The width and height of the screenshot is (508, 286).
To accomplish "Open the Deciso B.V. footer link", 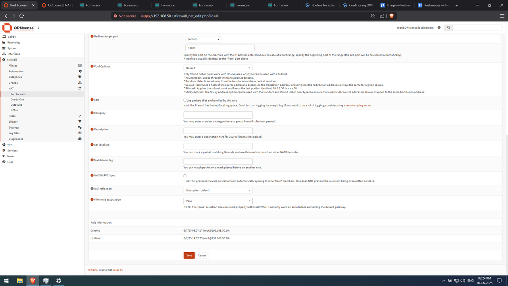I will click(x=117, y=270).
